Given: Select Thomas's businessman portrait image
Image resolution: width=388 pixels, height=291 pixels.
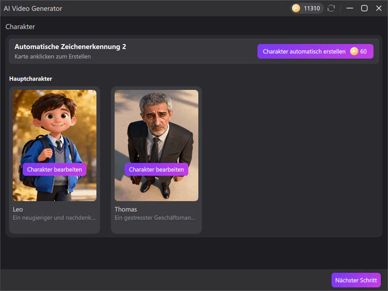Looking at the screenshot, I should click(x=156, y=127).
